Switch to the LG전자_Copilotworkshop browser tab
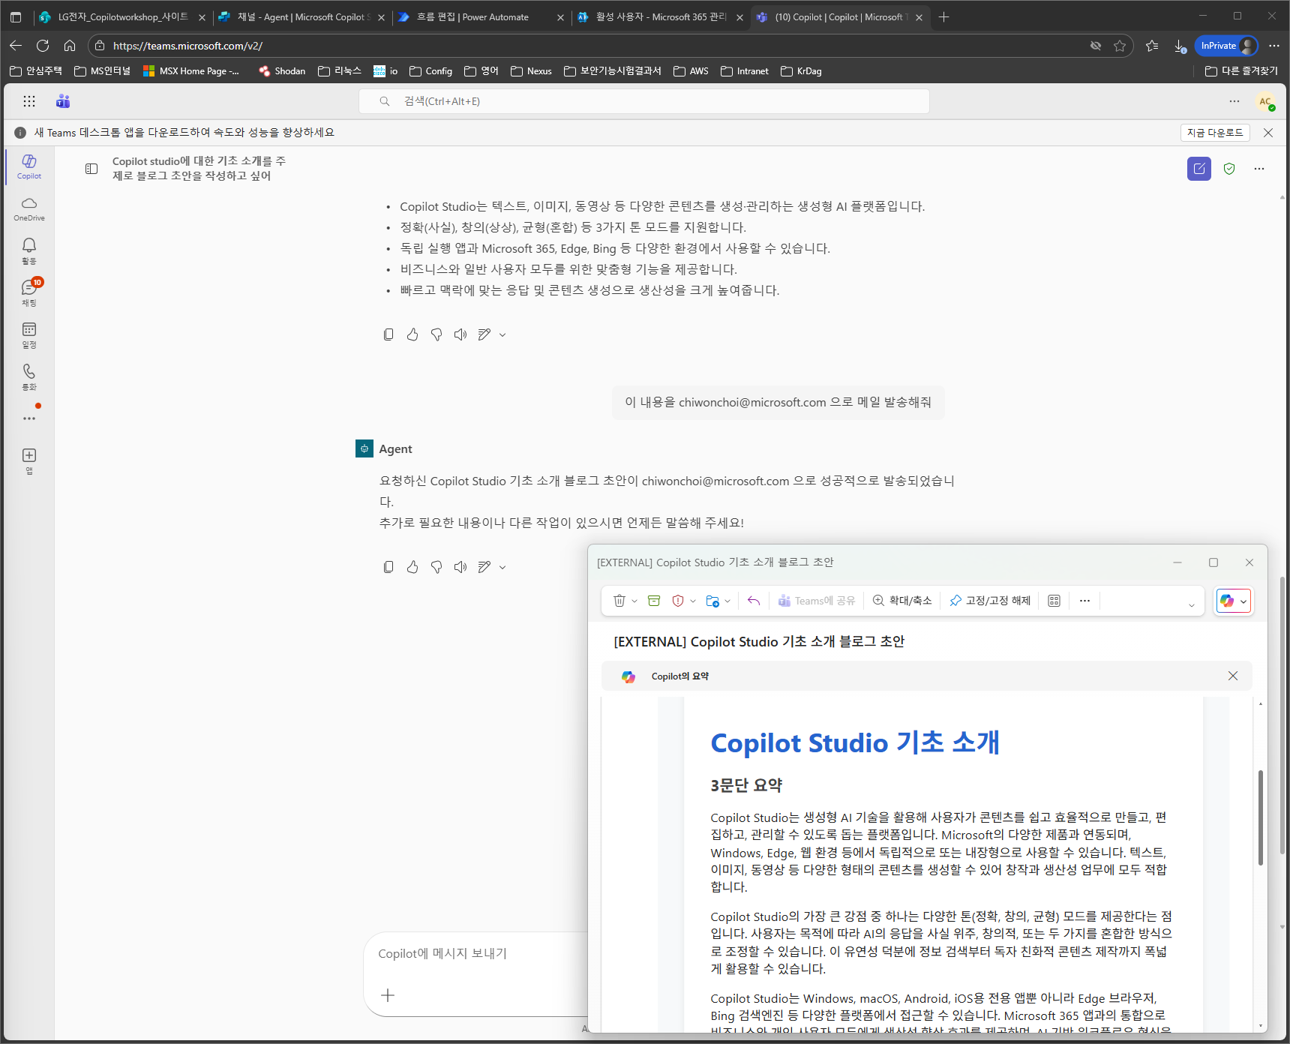This screenshot has height=1044, width=1290. 122,16
